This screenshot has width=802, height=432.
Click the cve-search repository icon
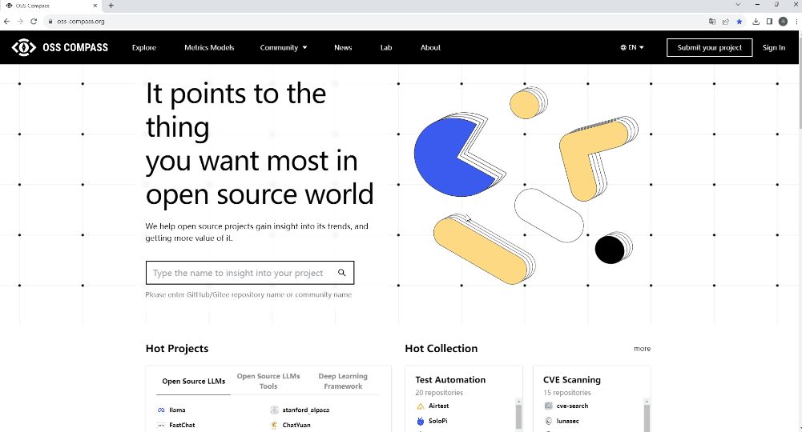[548, 406]
